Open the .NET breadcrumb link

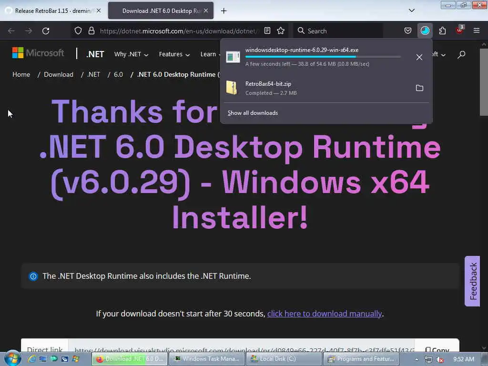point(94,74)
